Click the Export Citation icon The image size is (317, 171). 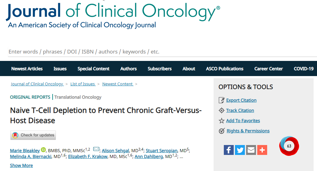pyautogui.click(x=221, y=100)
